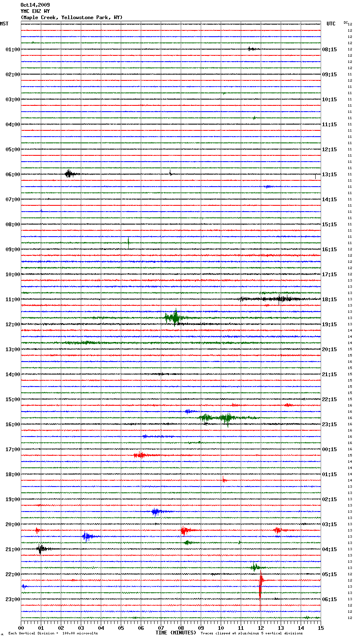
Task: Click the "16:15" UTC time label
Action: 329,250
